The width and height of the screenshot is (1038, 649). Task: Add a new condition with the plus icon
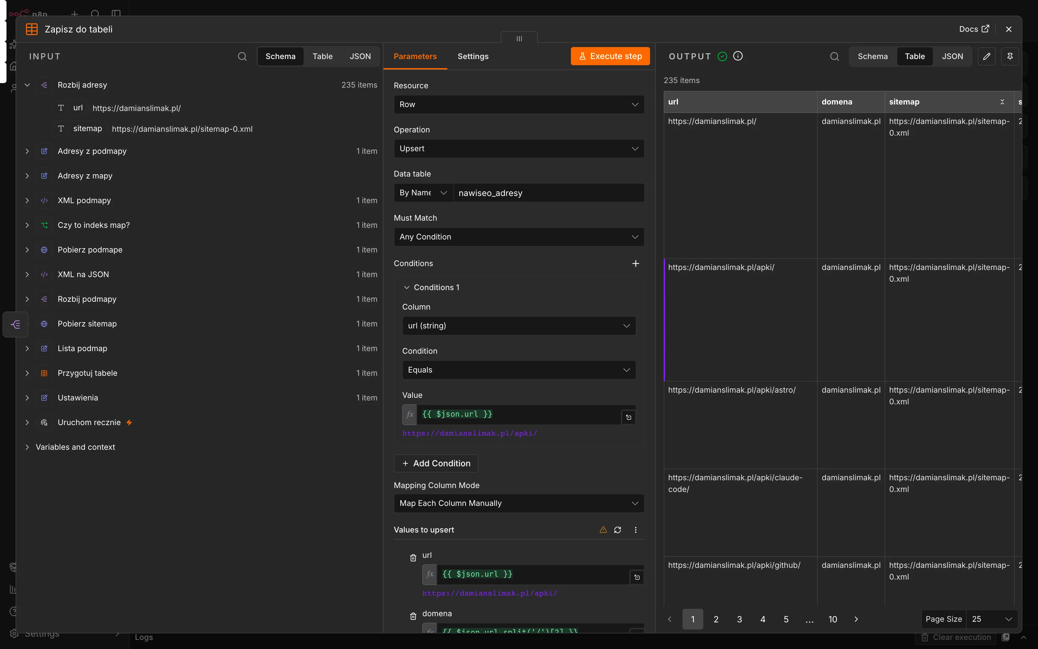coord(636,263)
